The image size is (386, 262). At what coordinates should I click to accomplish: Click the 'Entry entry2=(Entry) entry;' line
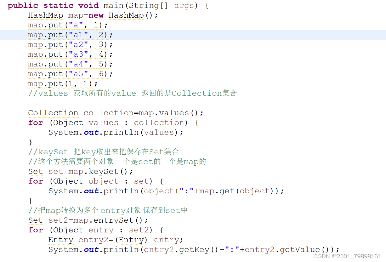(116, 240)
